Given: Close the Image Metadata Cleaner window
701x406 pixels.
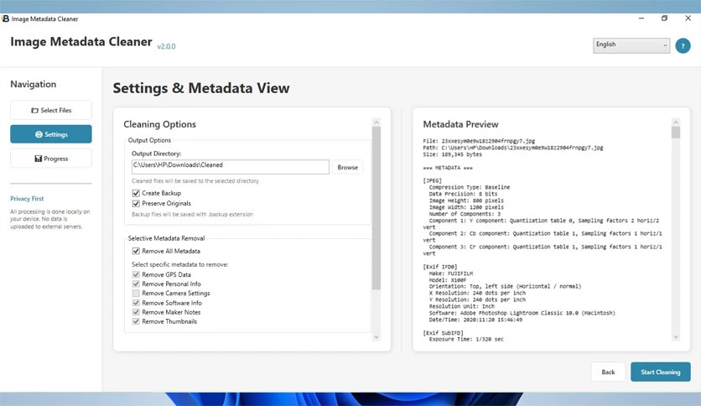Looking at the screenshot, I should point(688,18).
